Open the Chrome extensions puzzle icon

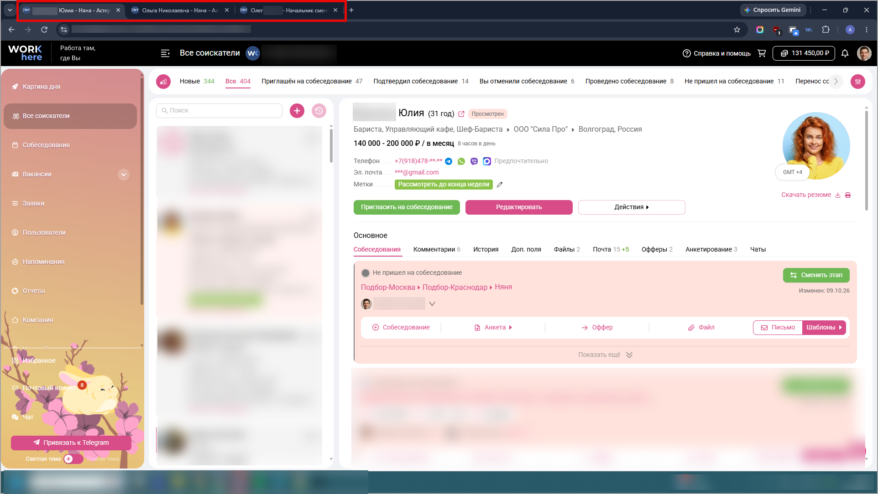click(826, 30)
